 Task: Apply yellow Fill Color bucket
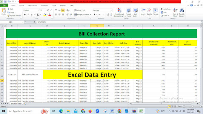[45, 15]
